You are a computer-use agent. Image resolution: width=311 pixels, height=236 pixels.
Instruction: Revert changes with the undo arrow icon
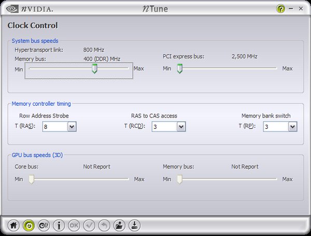click(104, 225)
